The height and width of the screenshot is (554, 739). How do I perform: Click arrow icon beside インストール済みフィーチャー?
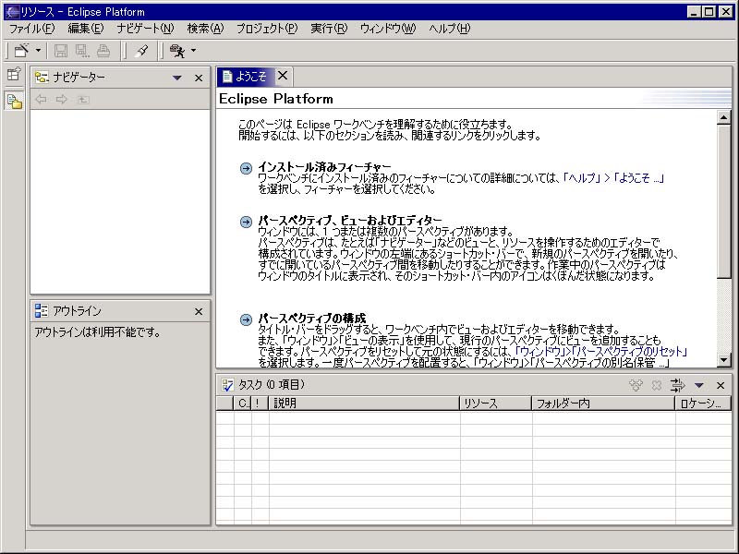coord(246,168)
